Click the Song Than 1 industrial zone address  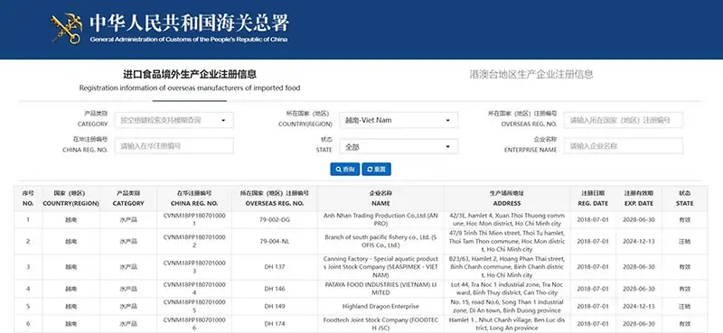click(507, 306)
